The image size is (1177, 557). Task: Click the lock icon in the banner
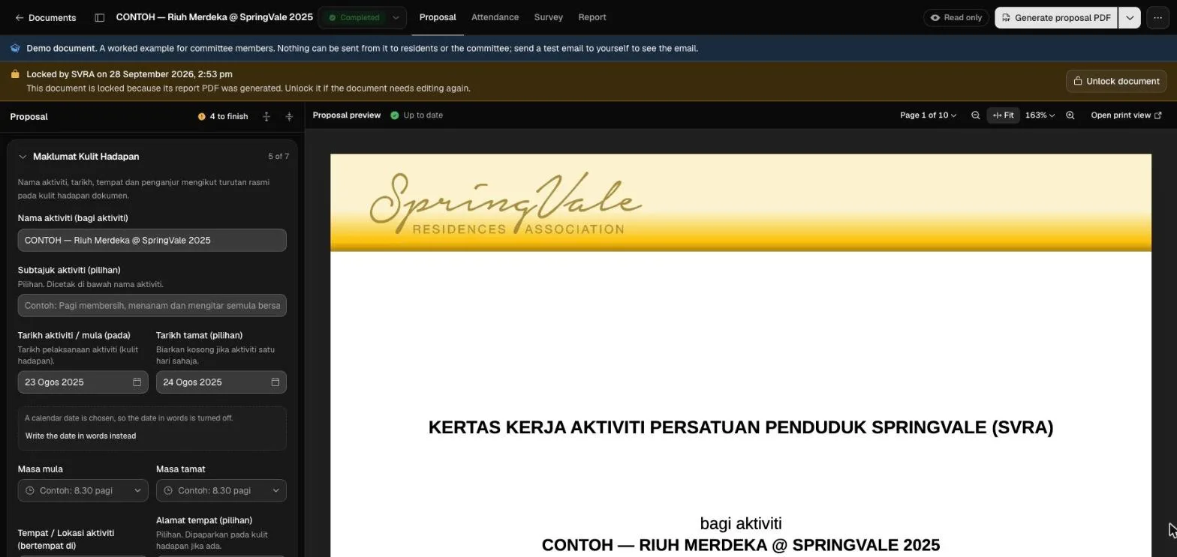pos(15,74)
